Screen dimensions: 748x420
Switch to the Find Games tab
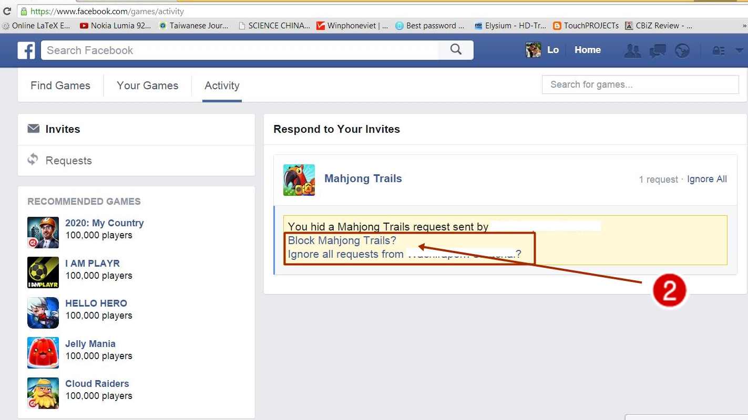point(60,86)
